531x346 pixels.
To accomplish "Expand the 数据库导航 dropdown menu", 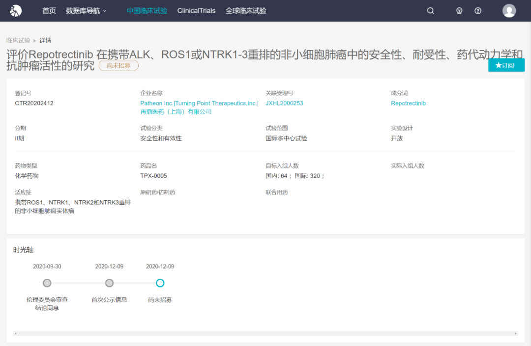I will (86, 11).
